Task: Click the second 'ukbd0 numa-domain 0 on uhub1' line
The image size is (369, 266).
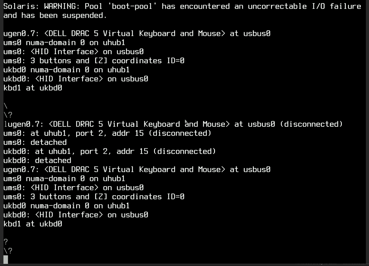Action: click(x=67, y=206)
